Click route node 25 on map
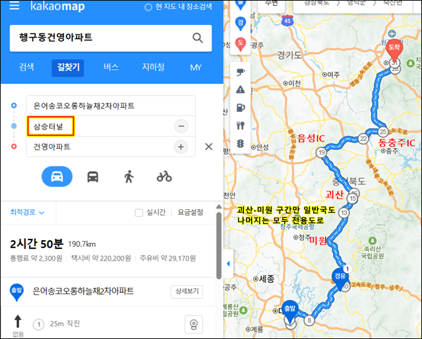This screenshot has width=422, height=339. (382, 132)
